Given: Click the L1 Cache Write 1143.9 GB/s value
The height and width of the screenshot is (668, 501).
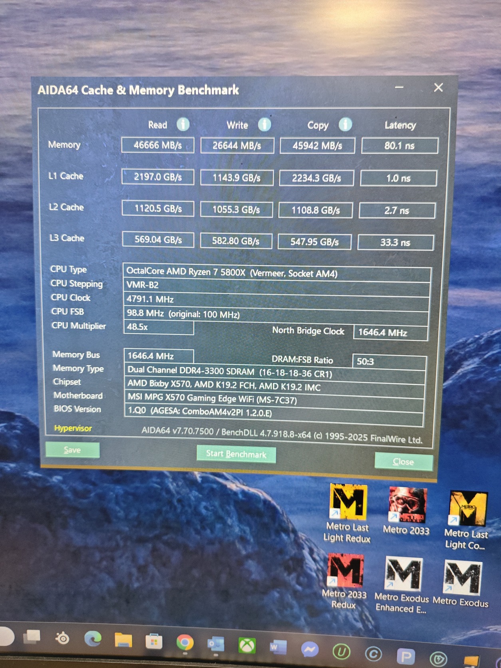Looking at the screenshot, I should [x=237, y=178].
